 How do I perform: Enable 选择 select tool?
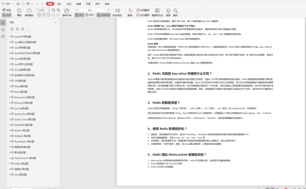(x=7, y=15)
